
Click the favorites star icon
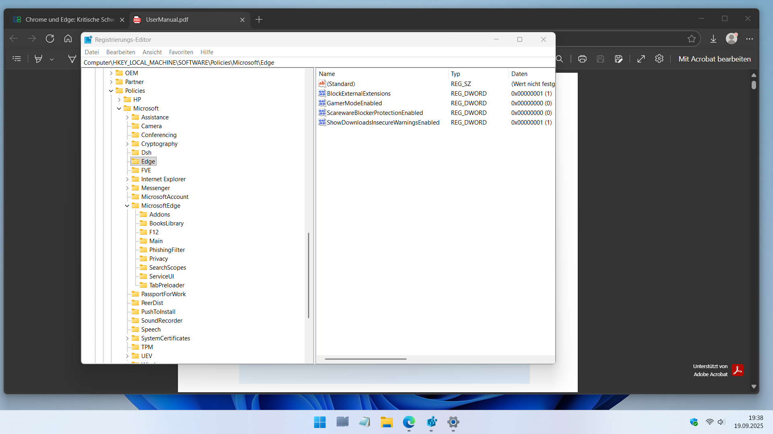[x=692, y=39]
